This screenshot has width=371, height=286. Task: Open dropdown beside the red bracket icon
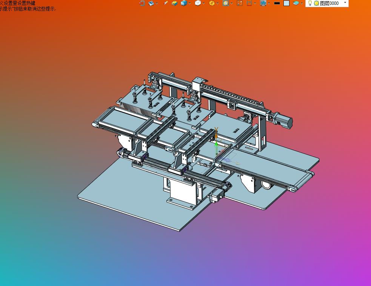255,3
